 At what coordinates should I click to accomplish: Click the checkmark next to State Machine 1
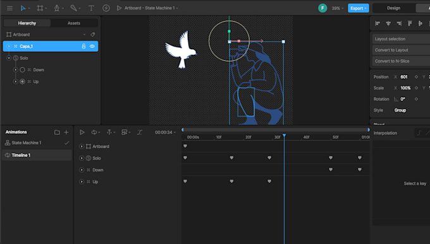coord(66,142)
